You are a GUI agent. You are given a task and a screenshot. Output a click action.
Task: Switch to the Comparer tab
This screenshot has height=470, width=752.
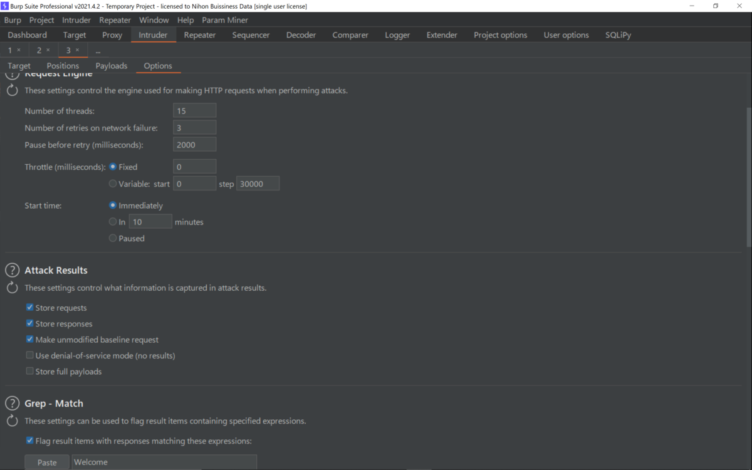pyautogui.click(x=350, y=35)
